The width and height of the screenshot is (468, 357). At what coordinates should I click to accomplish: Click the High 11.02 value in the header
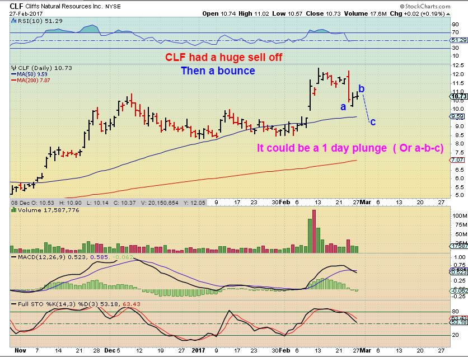pos(254,14)
